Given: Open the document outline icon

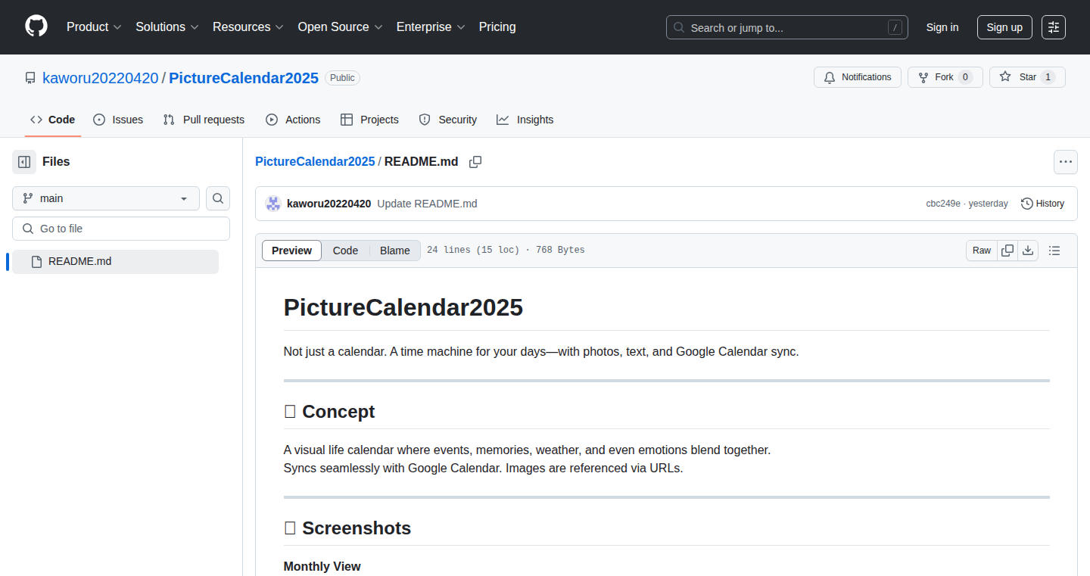Looking at the screenshot, I should click(x=1054, y=251).
